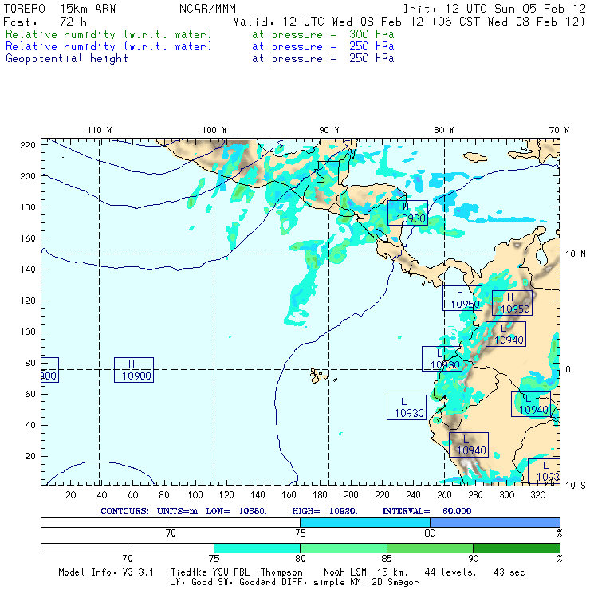This screenshot has height=590, width=590.
Task: Click the 'Geopotential height' legend label
Action: pyautogui.click(x=67, y=59)
